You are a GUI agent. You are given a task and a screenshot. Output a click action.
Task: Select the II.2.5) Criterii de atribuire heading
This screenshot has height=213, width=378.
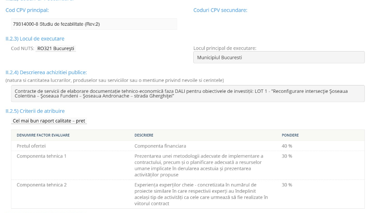[35, 111]
